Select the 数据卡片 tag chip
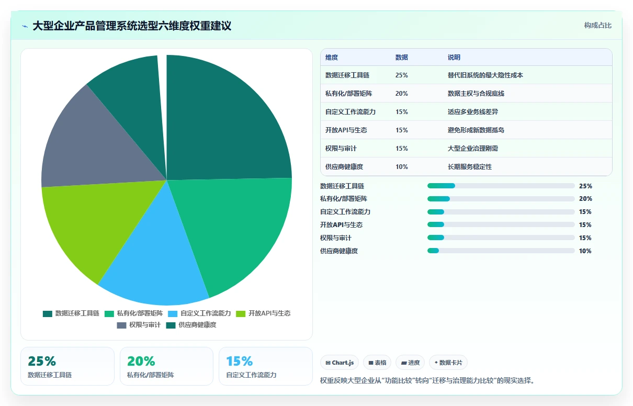 coord(448,363)
